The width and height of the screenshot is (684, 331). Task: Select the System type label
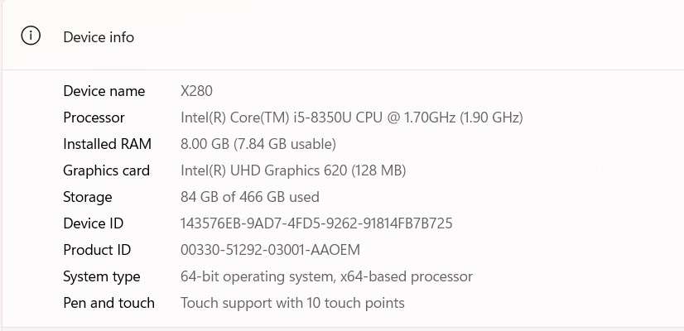[x=102, y=277]
